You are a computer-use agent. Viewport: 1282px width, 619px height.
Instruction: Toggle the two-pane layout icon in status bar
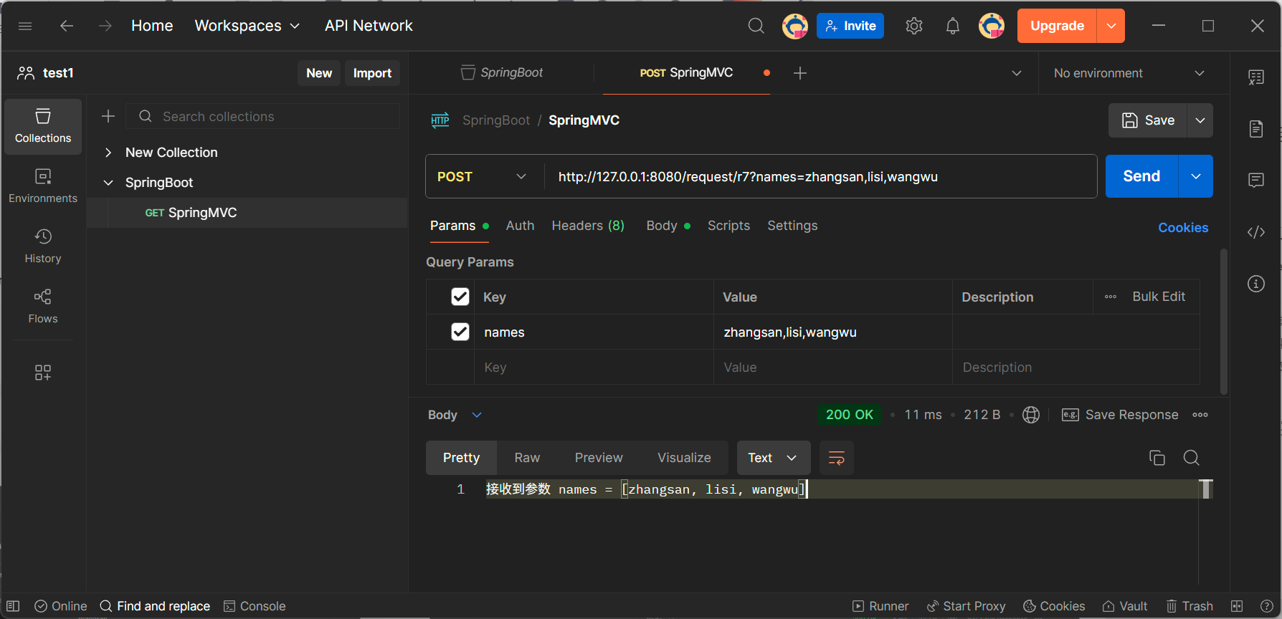click(1237, 606)
